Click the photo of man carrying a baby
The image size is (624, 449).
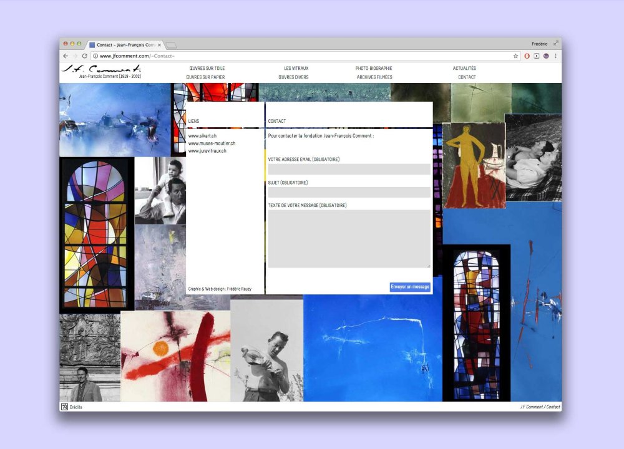point(160,190)
